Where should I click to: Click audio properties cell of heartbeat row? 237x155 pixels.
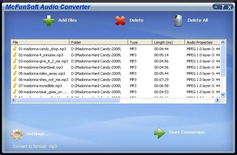click(x=203, y=67)
